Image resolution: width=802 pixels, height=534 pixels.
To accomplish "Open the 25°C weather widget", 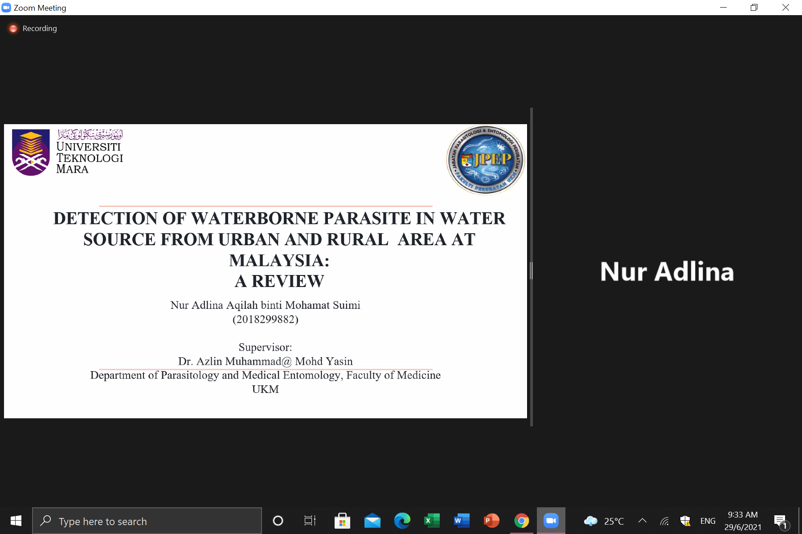I will tap(604, 521).
